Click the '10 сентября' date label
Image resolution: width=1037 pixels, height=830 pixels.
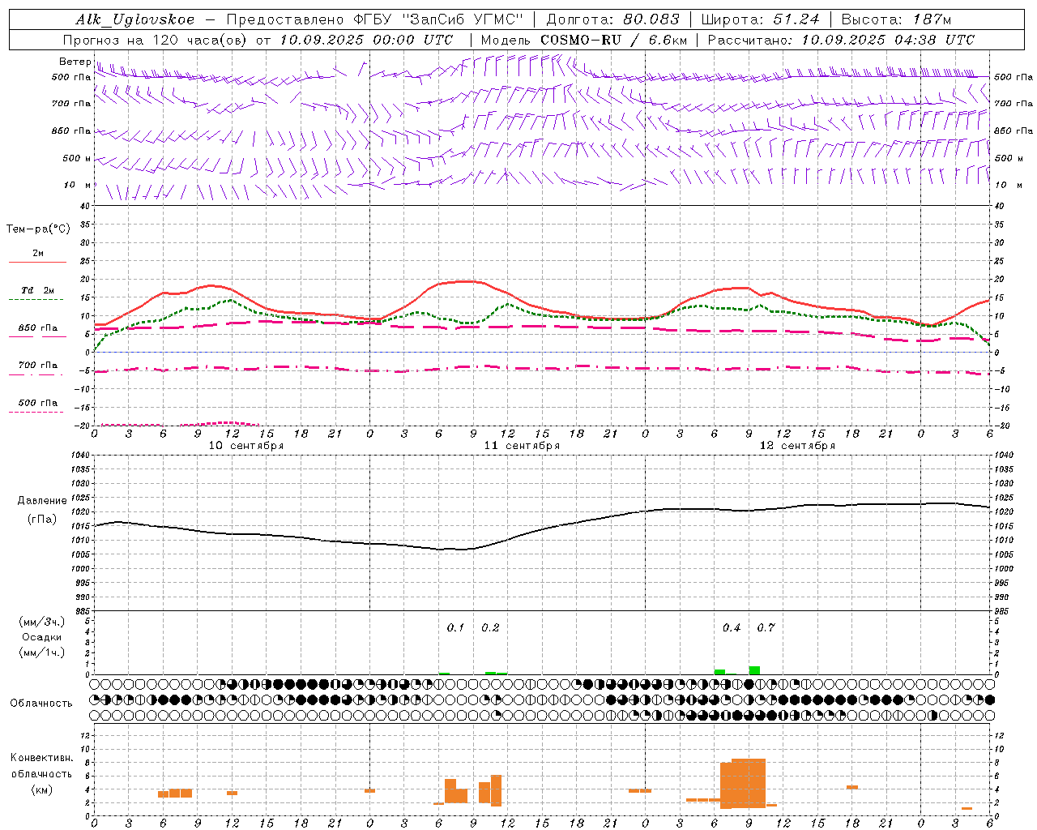[246, 446]
